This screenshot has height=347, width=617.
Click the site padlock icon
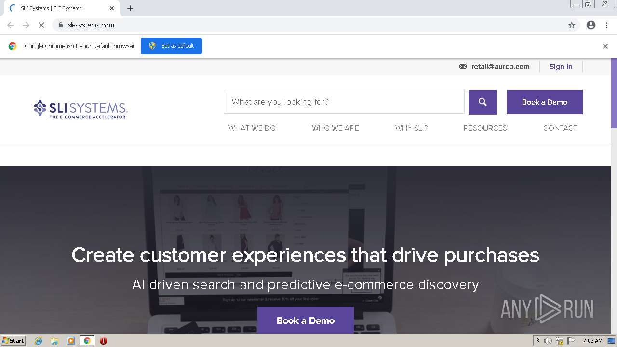click(x=60, y=25)
